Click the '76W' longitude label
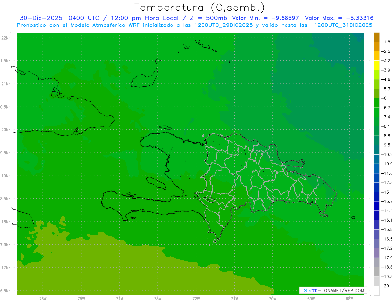Screen dimensions: 392x303 click(x=43, y=298)
